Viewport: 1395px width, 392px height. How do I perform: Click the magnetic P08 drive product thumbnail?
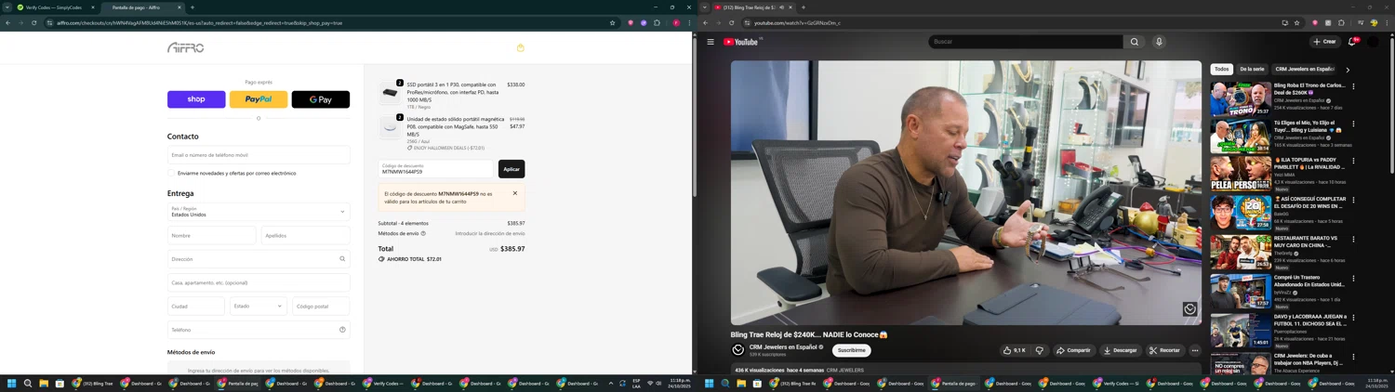[391, 127]
